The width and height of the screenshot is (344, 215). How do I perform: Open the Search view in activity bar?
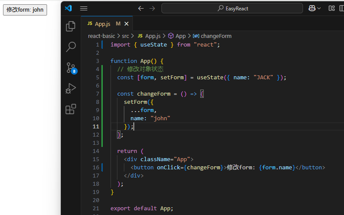pyautogui.click(x=70, y=47)
